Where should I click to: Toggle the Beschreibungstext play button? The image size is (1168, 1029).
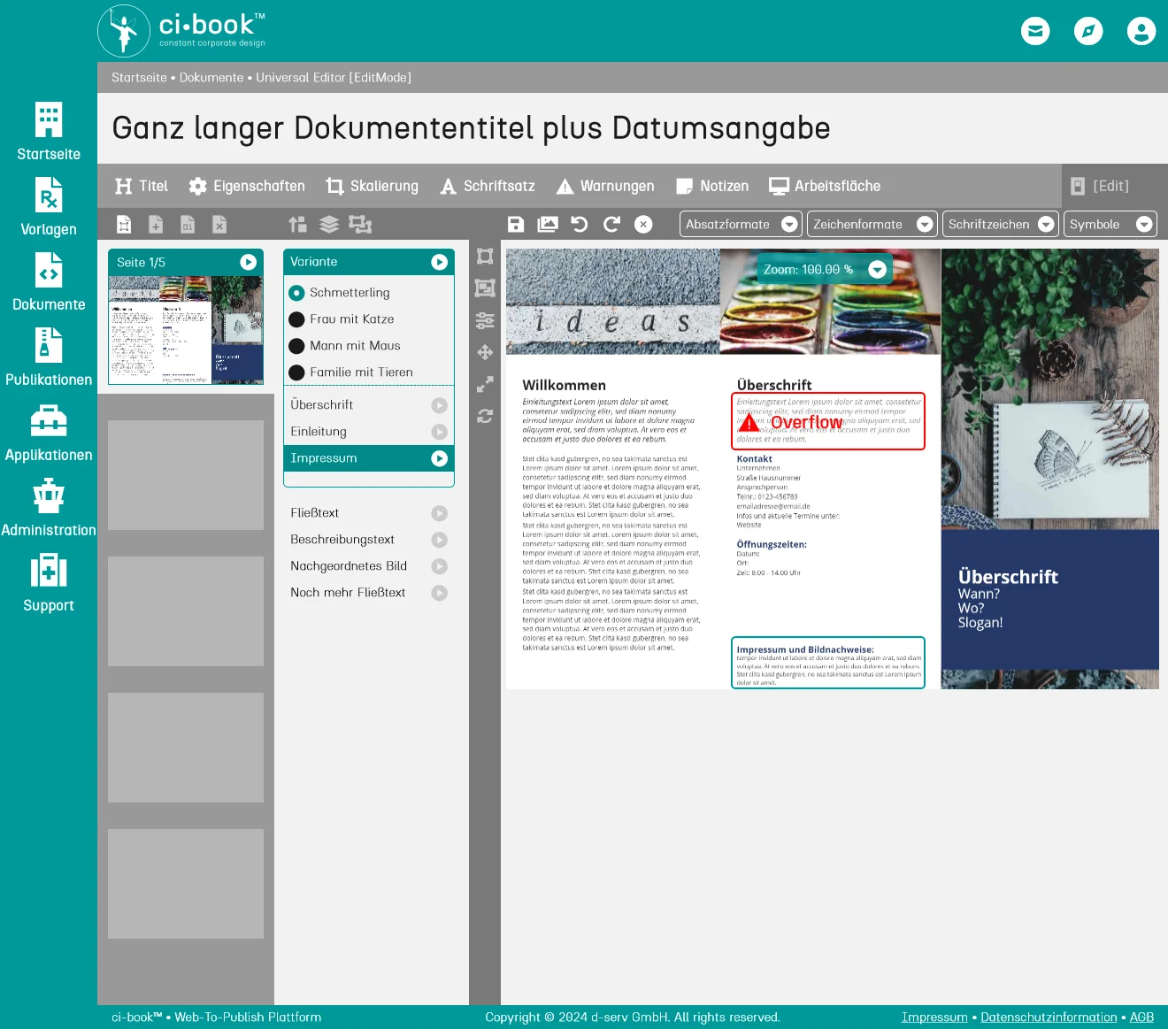439,540
